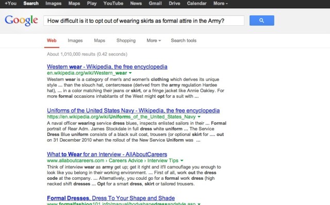Image resolution: width=330 pixels, height=205 pixels.
Task: Click the interview wear snippet text
Action: [134, 175]
